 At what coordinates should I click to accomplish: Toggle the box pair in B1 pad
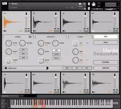[x=86, y=92]
